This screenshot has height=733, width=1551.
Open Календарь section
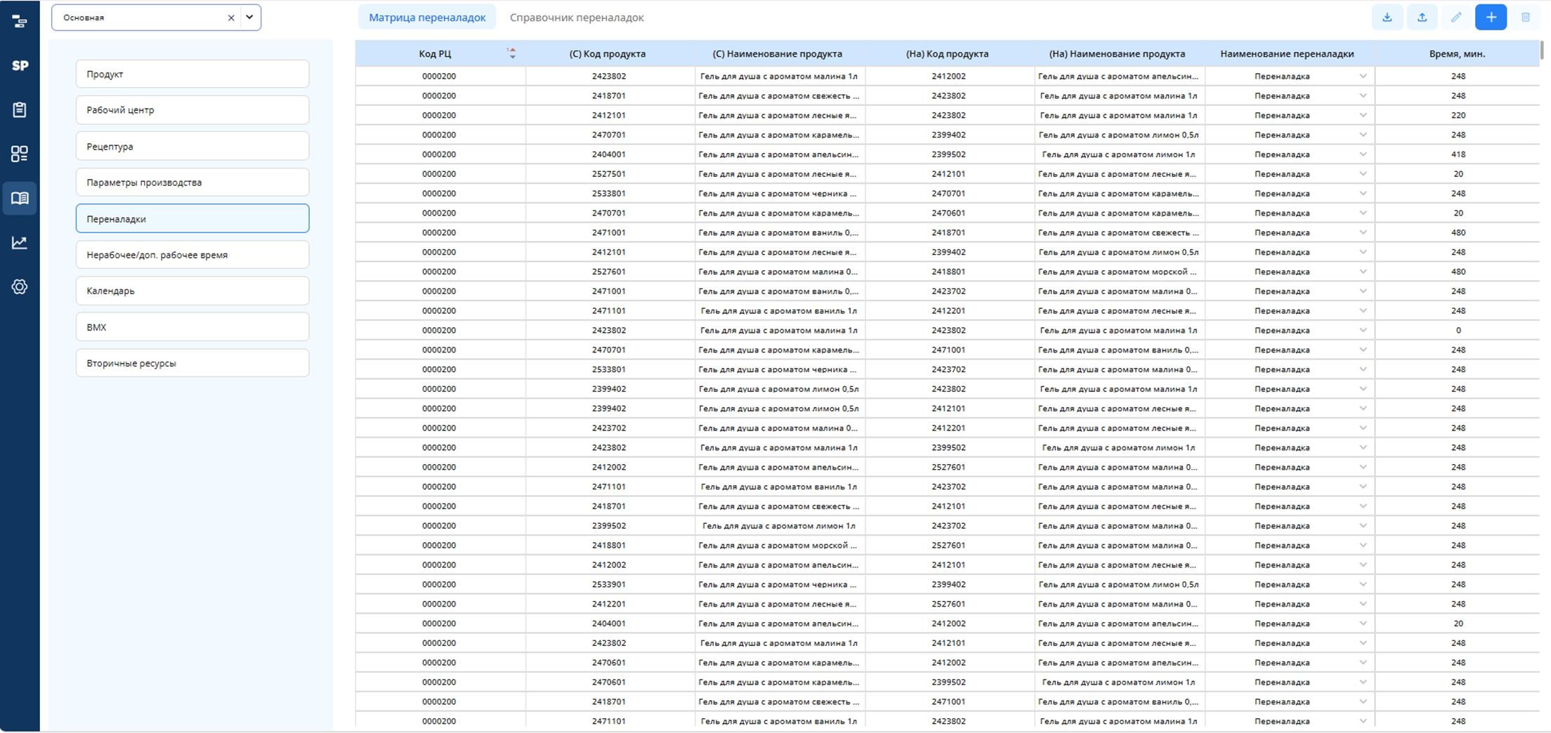(x=192, y=291)
